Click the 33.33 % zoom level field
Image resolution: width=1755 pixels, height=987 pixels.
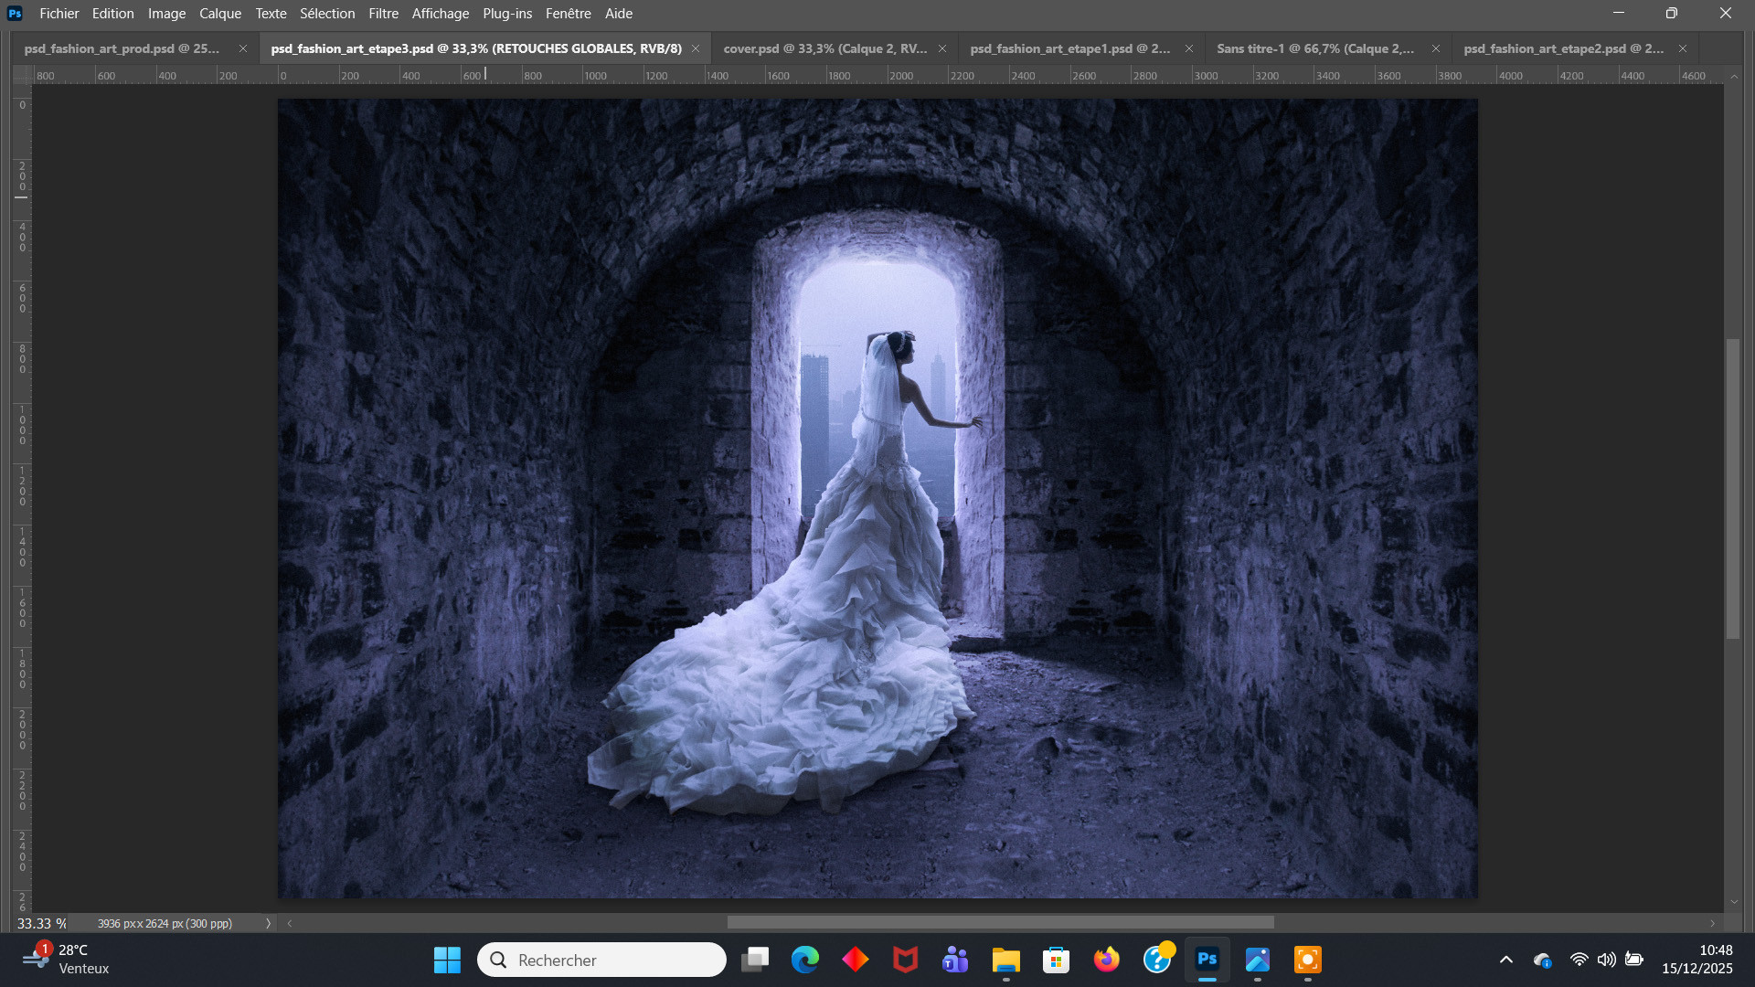40,923
